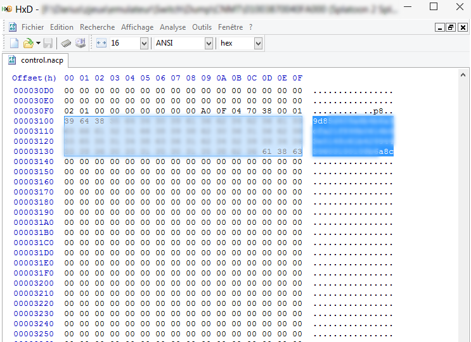The width and height of the screenshot is (471, 342).
Task: Click decoded text a8c in the text column
Action: pos(386,151)
